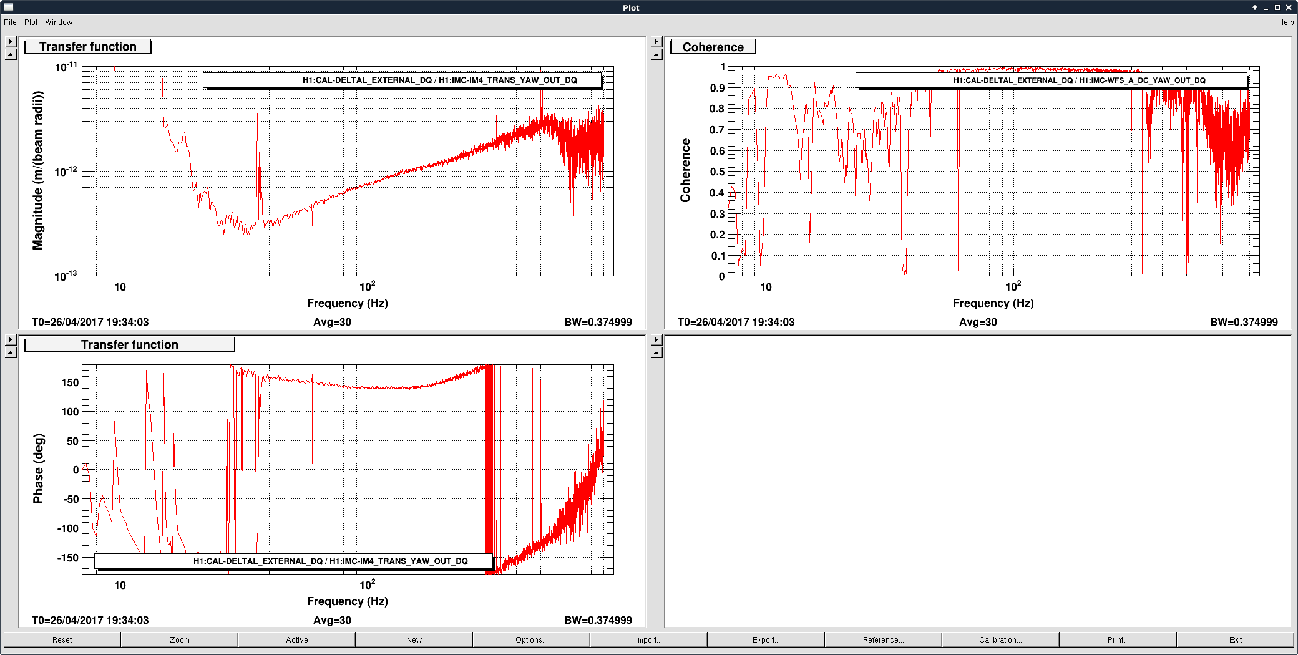This screenshot has width=1298, height=655.
Task: Click the IM4_TRANS_YAW legend in phase plot
Action: (x=294, y=561)
